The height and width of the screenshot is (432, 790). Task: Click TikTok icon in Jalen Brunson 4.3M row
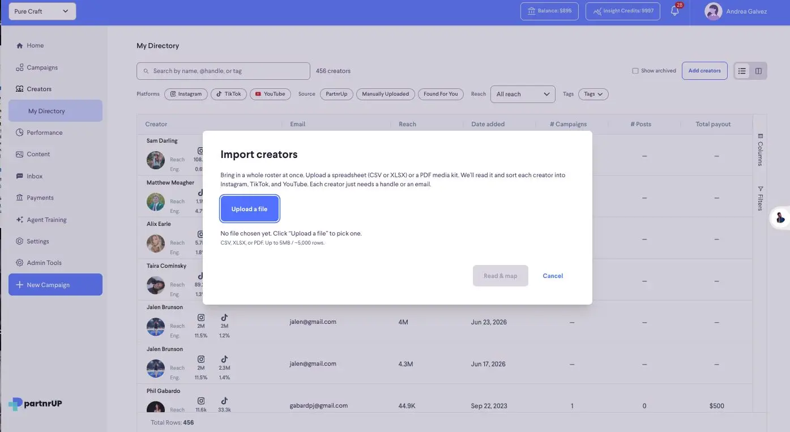[224, 359]
